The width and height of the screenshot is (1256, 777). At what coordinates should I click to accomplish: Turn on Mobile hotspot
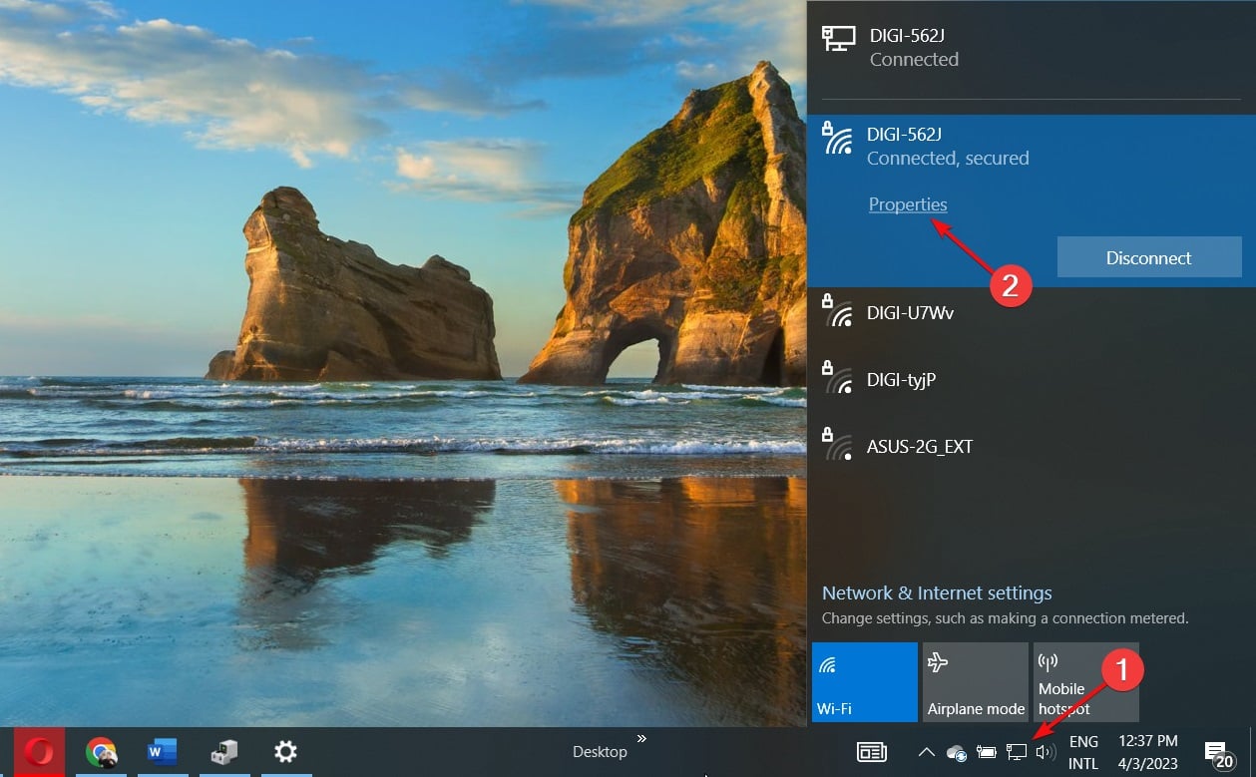point(1084,682)
